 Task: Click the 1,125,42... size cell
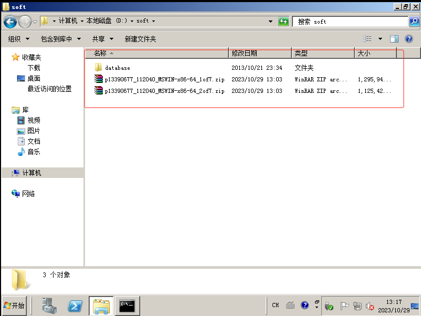pyautogui.click(x=374, y=91)
